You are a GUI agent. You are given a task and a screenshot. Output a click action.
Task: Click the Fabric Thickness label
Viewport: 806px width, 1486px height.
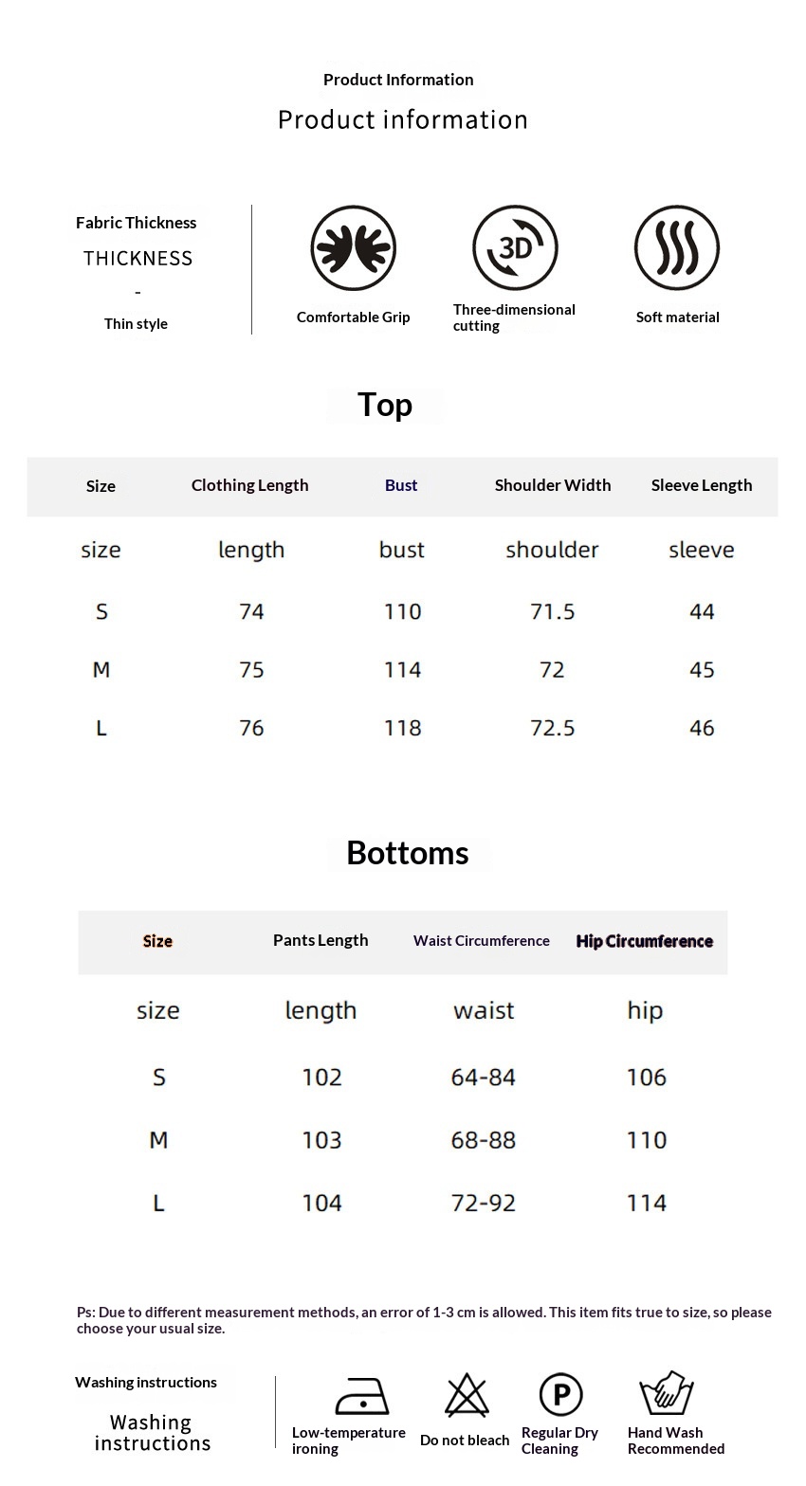[x=137, y=223]
